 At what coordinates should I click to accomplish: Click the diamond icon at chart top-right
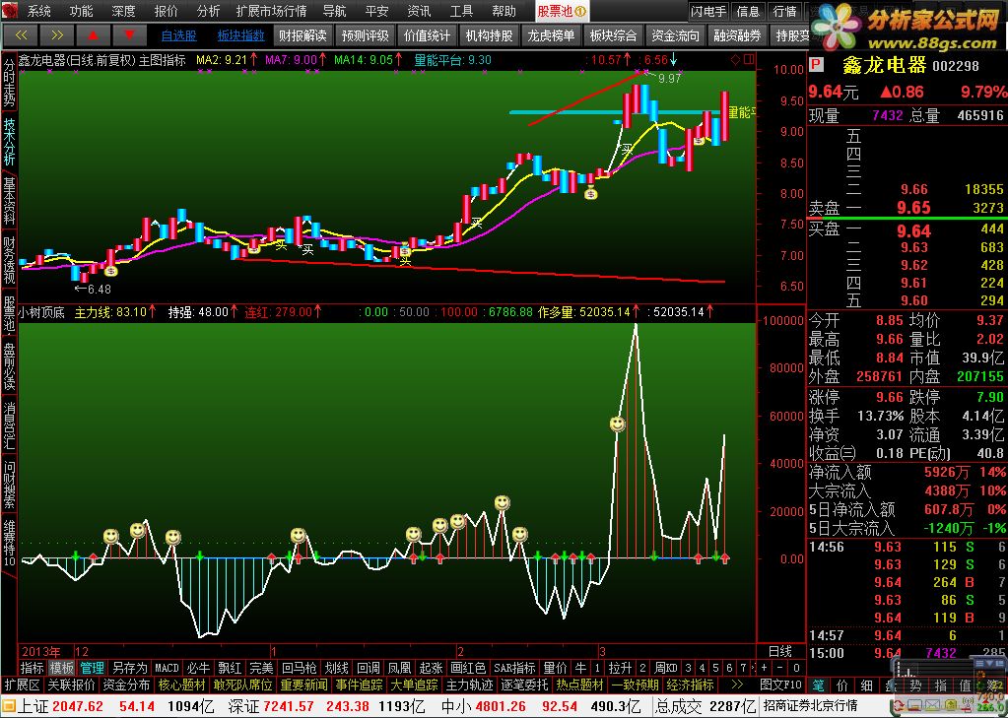(735, 60)
